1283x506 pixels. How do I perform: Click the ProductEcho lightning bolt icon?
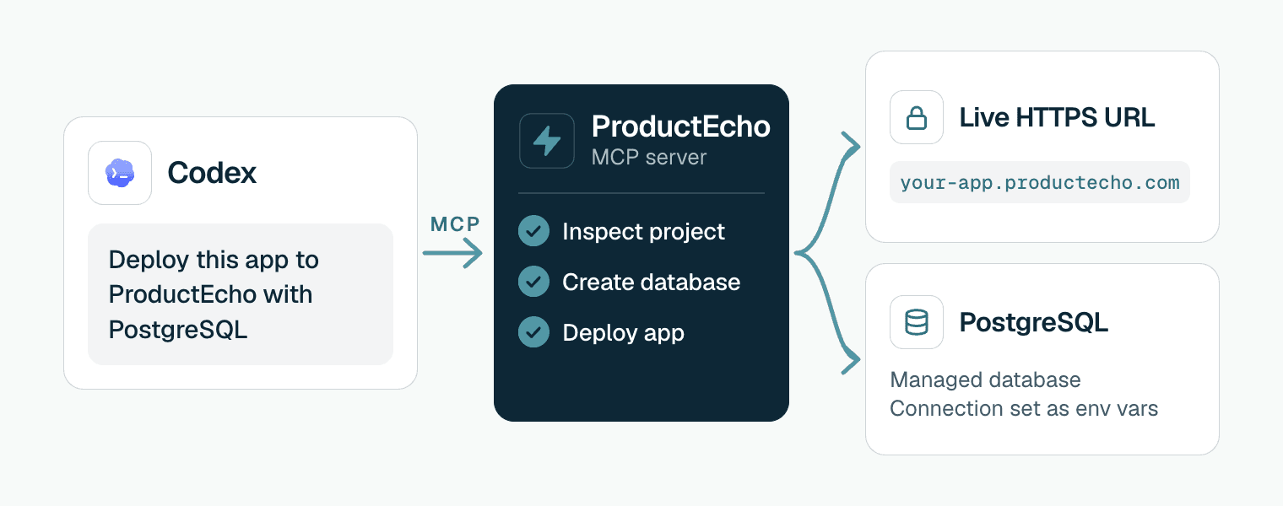tap(547, 141)
